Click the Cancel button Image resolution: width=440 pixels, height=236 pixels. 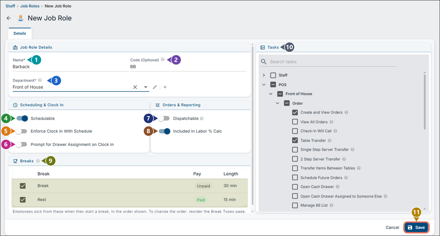(x=392, y=227)
